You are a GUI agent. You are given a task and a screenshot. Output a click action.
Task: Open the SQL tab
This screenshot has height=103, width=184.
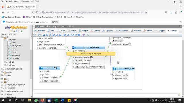coord(51,31)
